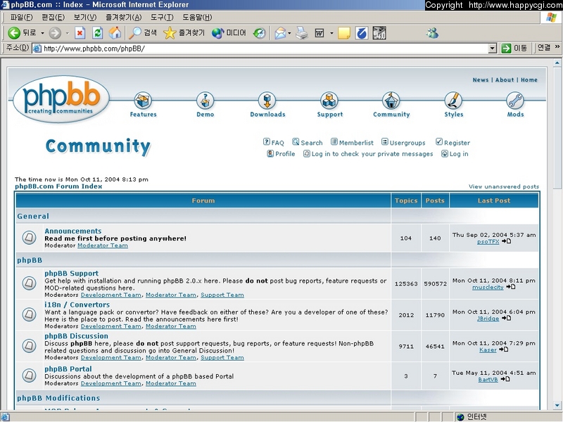This screenshot has height=422, width=563.
Task: Click the yellow note toolbar icon
Action: (x=343, y=33)
